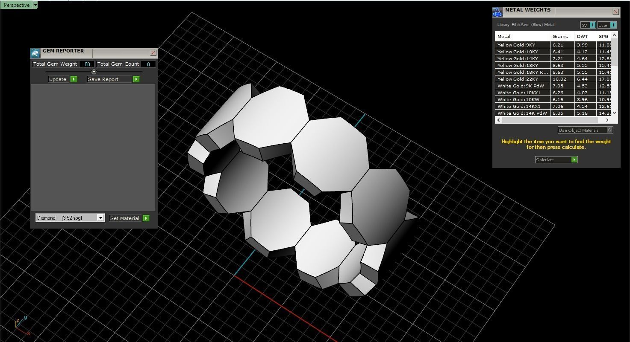Select the Yellow Gold:22KY row
The height and width of the screenshot is (342, 630).
pos(553,79)
